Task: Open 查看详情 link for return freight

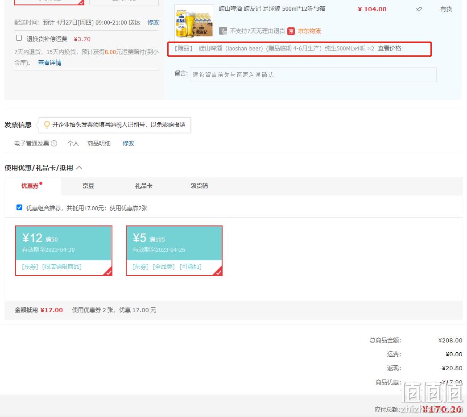Action: click(50, 63)
